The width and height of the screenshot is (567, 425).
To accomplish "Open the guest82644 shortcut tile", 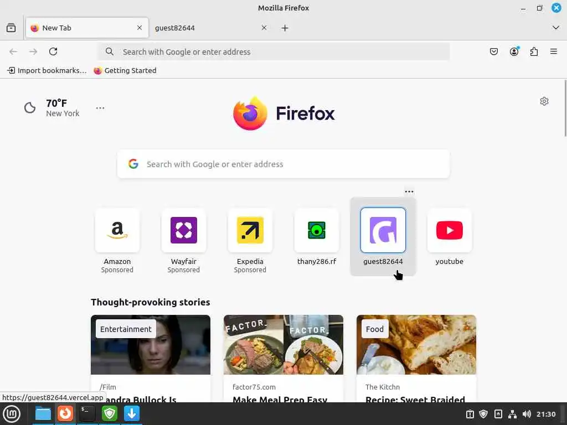I will click(383, 237).
